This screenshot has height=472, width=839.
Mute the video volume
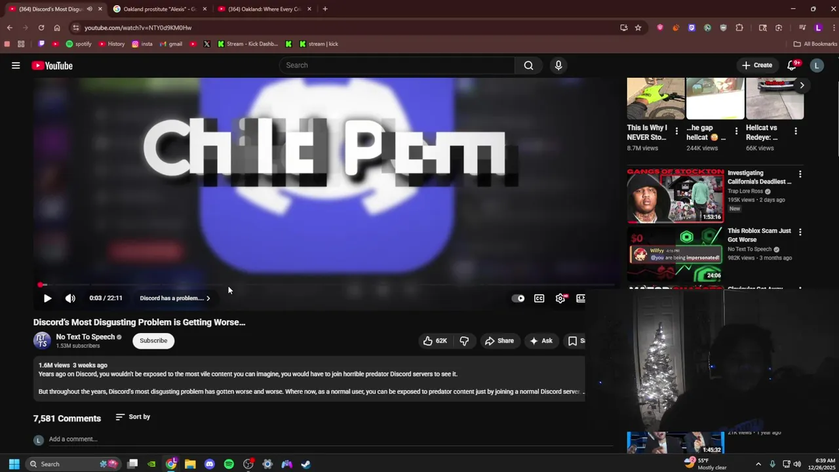point(70,298)
